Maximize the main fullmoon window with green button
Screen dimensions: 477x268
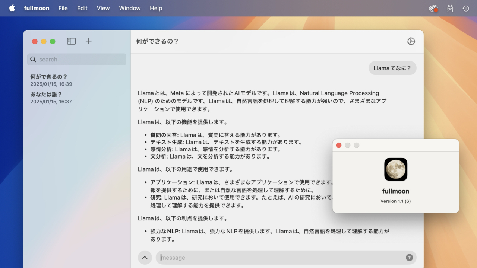click(x=53, y=41)
